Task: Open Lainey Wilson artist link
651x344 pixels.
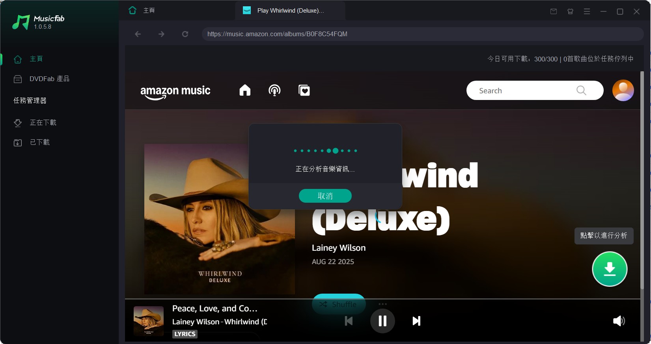Action: pyautogui.click(x=339, y=248)
